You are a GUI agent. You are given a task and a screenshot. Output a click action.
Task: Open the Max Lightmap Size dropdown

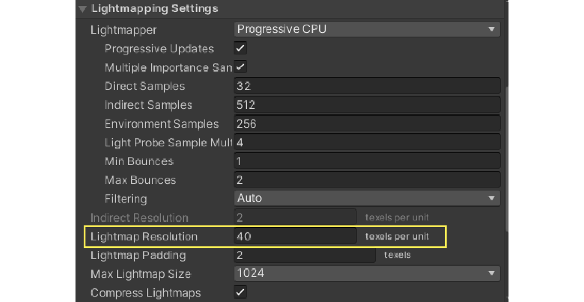pyautogui.click(x=366, y=273)
